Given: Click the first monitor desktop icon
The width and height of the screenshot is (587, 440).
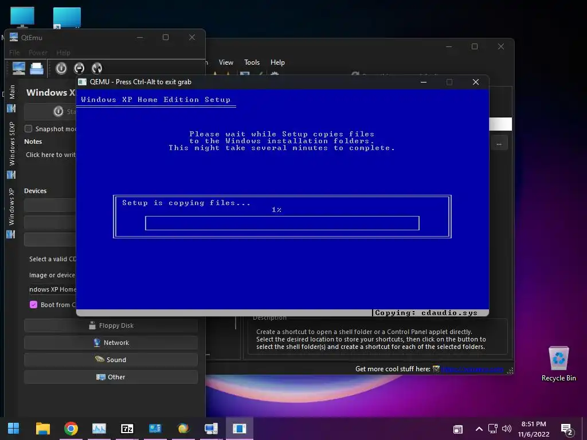Looking at the screenshot, I should [22, 17].
